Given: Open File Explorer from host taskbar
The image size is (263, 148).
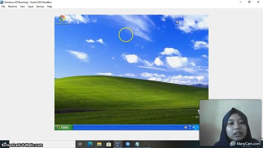Looking at the screenshot, I should 99,144.
